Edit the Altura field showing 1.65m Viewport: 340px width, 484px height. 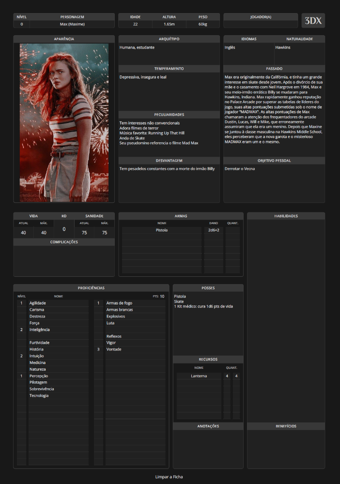click(169, 24)
